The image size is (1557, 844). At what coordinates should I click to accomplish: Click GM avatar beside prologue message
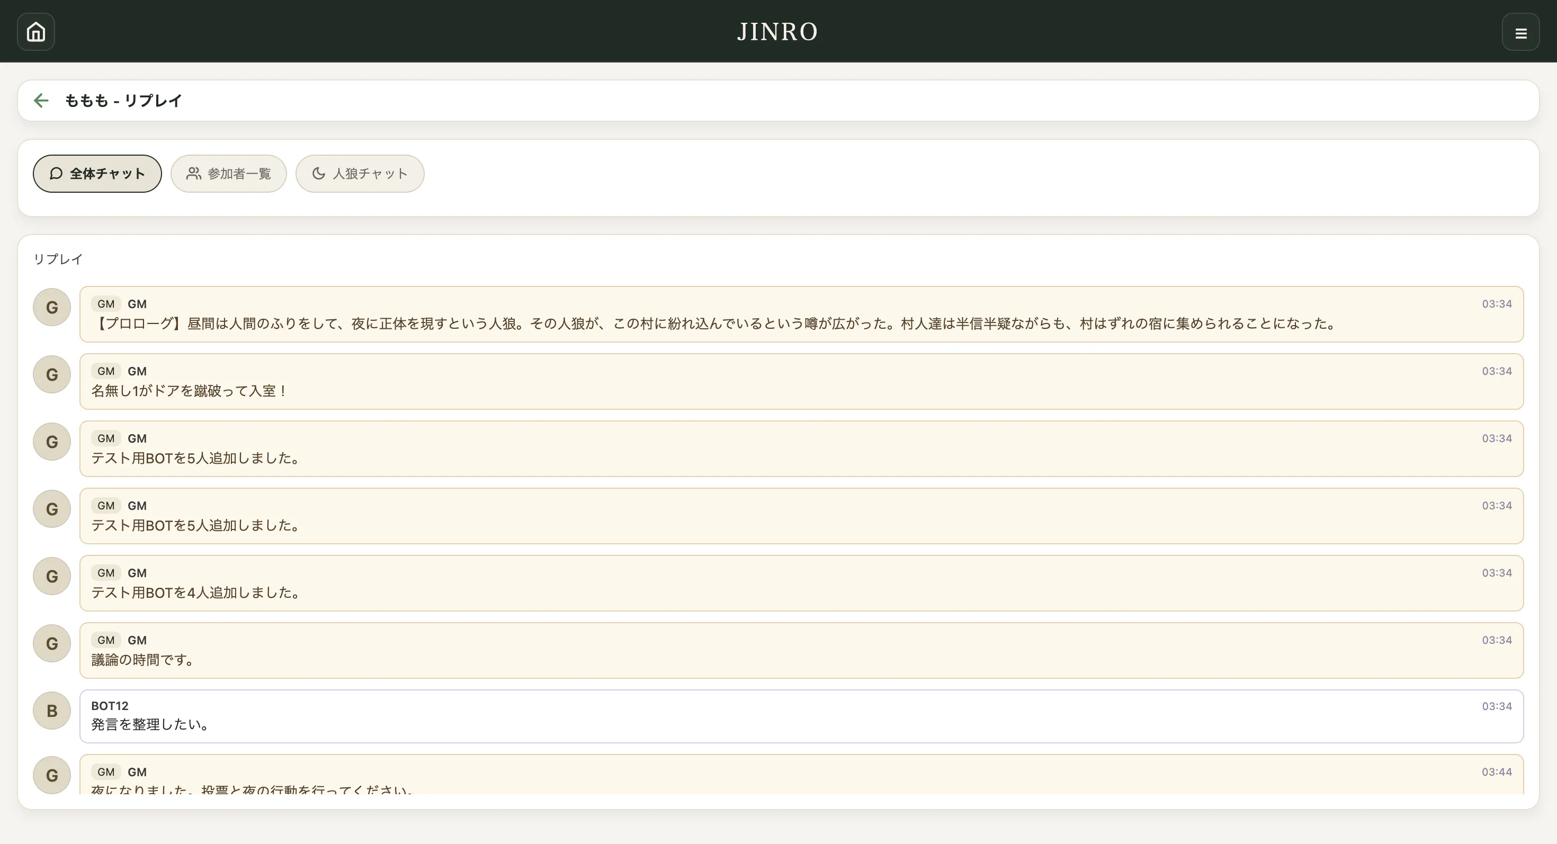pyautogui.click(x=52, y=308)
